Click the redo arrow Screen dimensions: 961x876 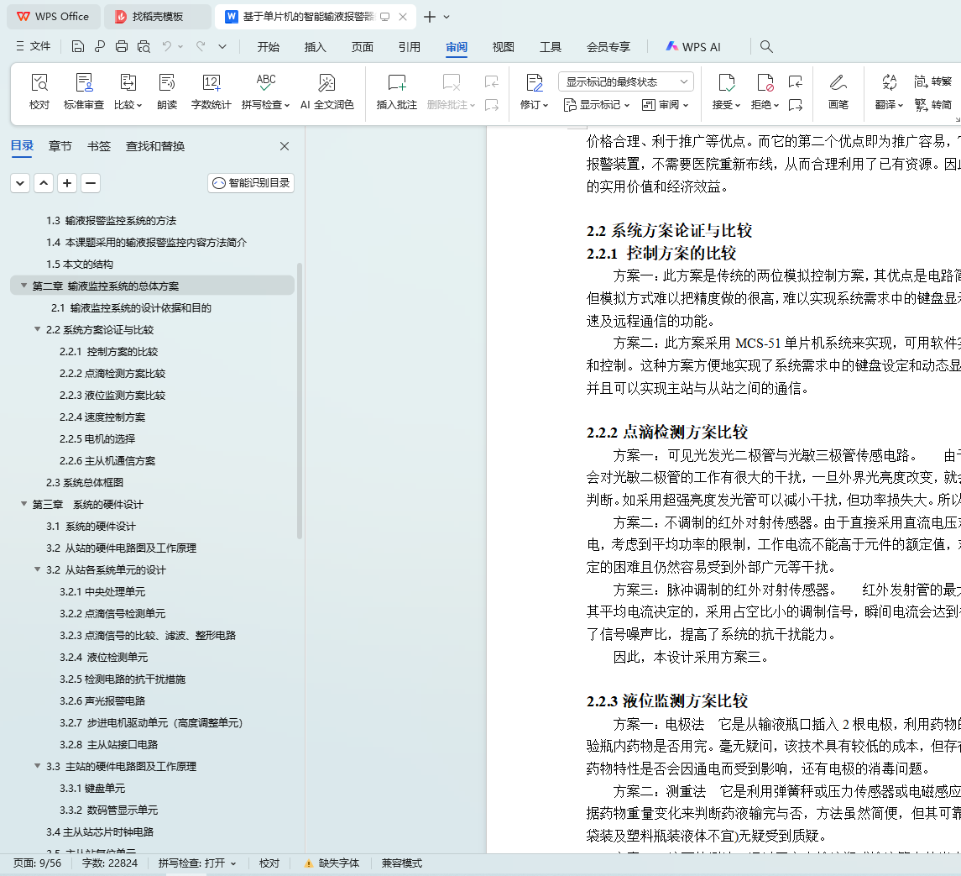pos(201,47)
